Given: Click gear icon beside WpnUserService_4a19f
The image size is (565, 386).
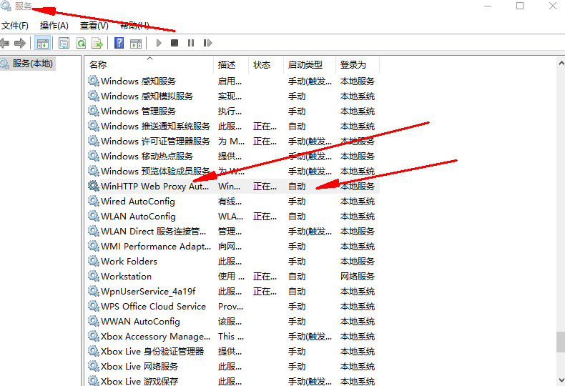Looking at the screenshot, I should [x=93, y=291].
